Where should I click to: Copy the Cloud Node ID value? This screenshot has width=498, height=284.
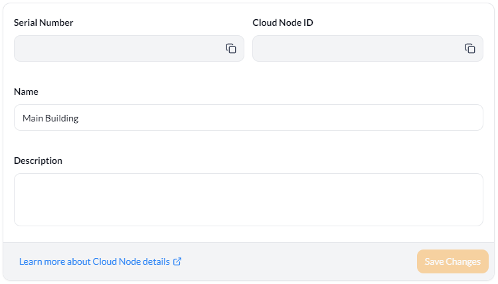coord(469,48)
